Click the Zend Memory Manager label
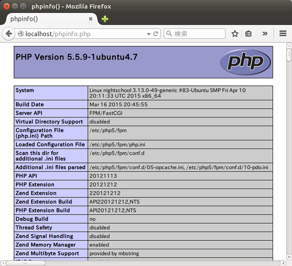The image size is (292, 266). (x=46, y=245)
